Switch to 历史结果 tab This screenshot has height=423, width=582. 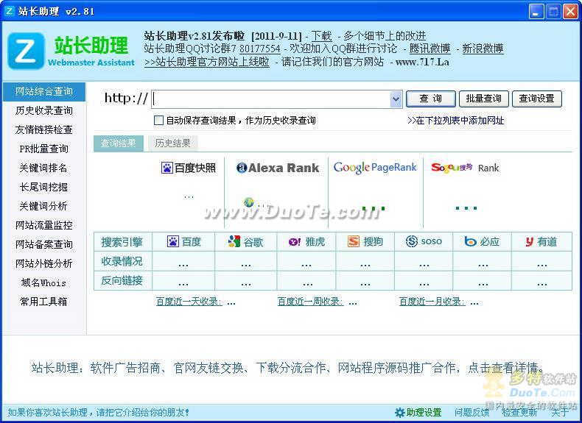click(172, 143)
